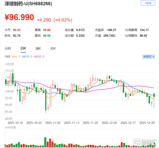Screen dimensions: 159x148
Task: Click the percent change (+4.63%)
Action: [x=63, y=20]
